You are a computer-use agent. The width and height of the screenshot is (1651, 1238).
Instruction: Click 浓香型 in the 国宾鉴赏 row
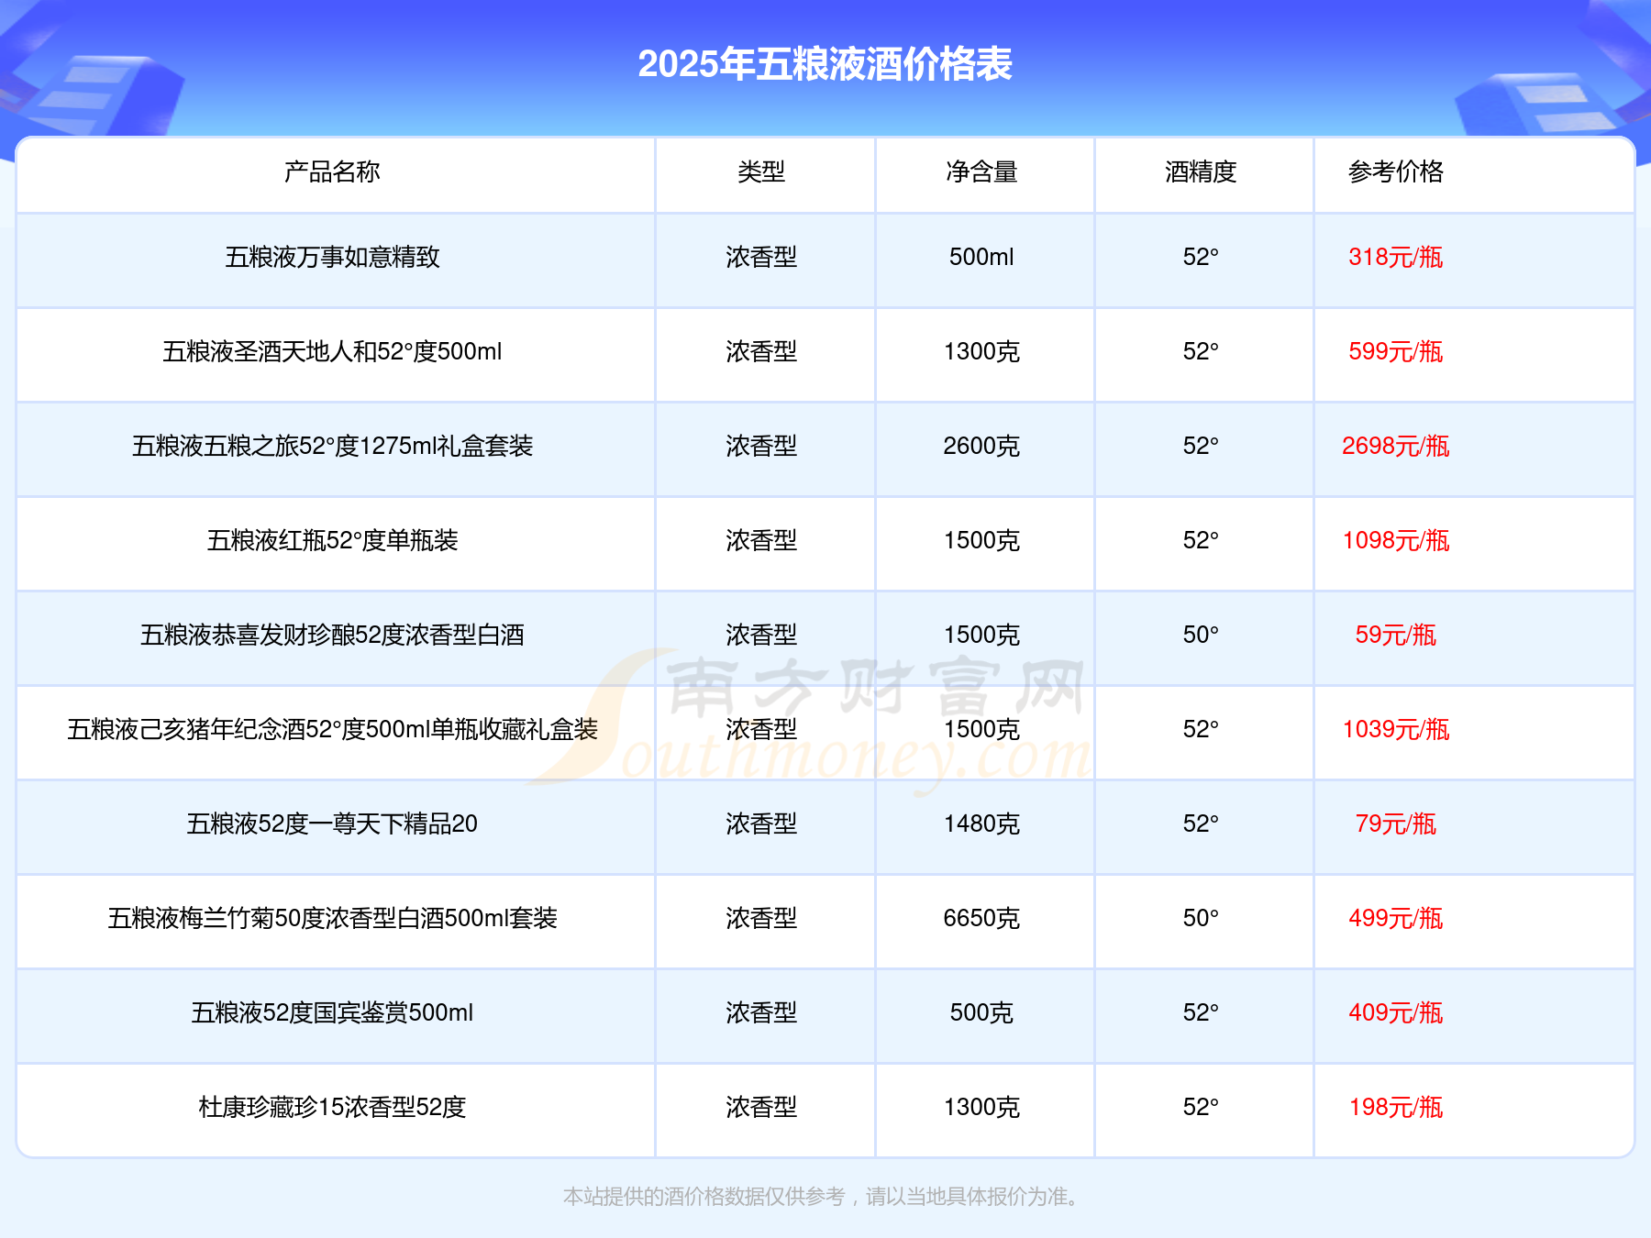pyautogui.click(x=761, y=1012)
